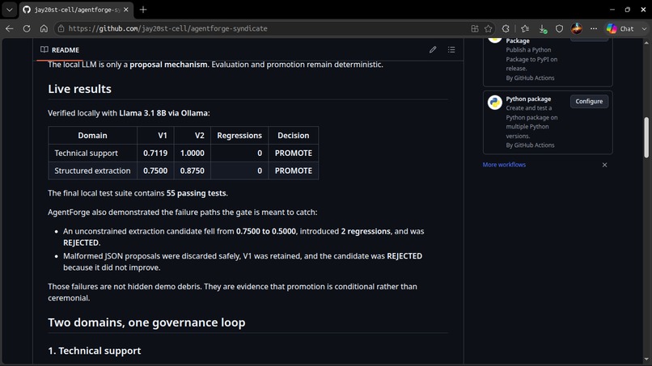Image resolution: width=652 pixels, height=366 pixels.
Task: Click the Python package workflow logo
Action: [x=495, y=102]
